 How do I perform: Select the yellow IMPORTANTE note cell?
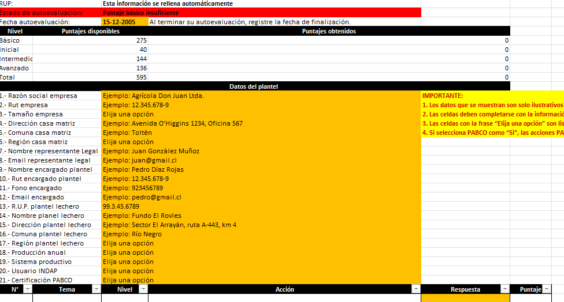coord(492,96)
